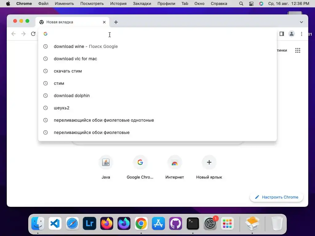This screenshot has height=236, width=315.
Task: Select the Новая вкладка tab
Action: tap(72, 22)
